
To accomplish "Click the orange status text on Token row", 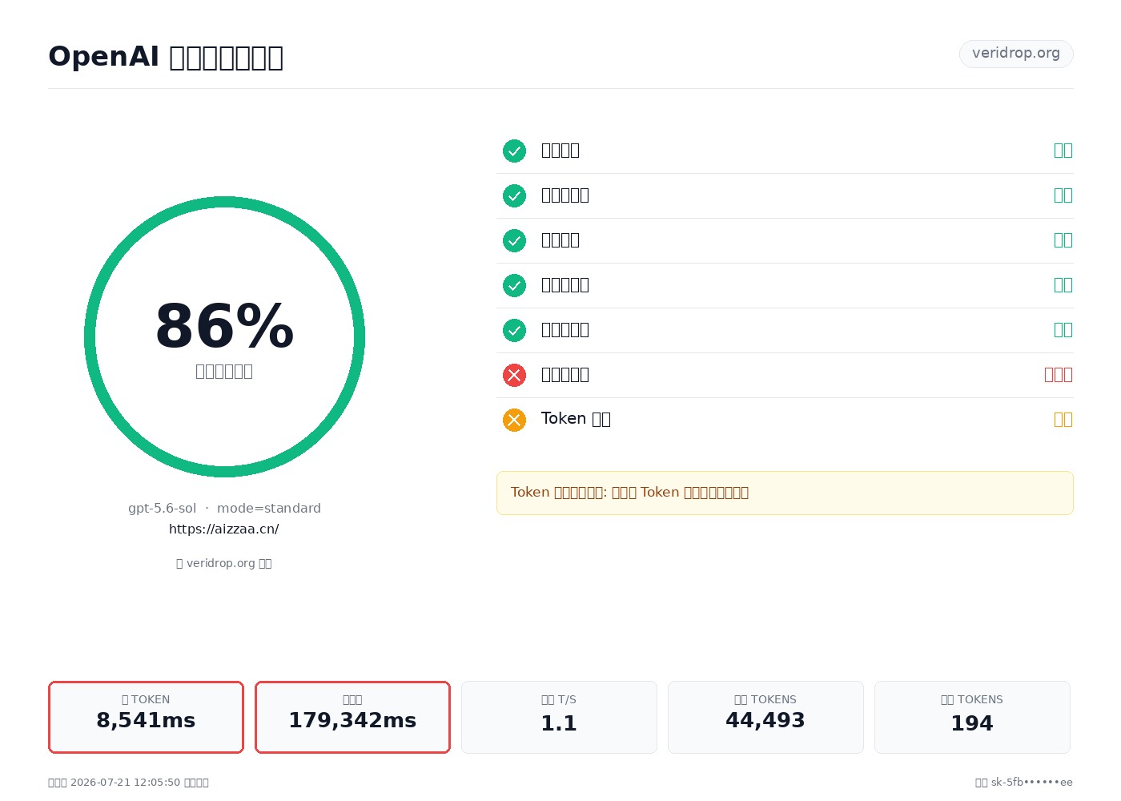I will pyautogui.click(x=1063, y=420).
